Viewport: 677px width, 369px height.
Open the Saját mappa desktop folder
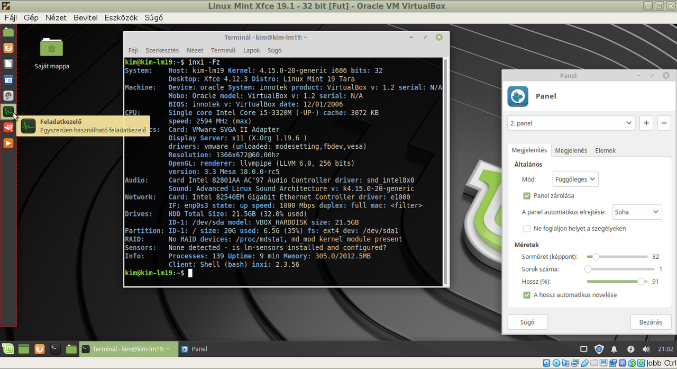[52, 53]
